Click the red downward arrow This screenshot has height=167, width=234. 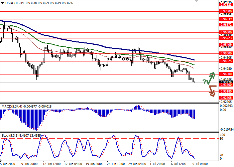tap(211, 91)
